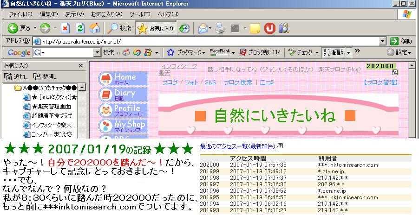
Task: Open the History clock icon
Action: point(184,28)
